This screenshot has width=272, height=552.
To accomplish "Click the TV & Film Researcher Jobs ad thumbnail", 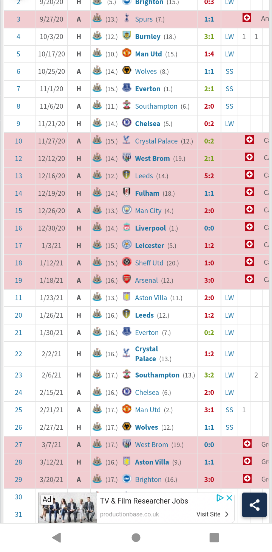I will (x=68, y=508).
